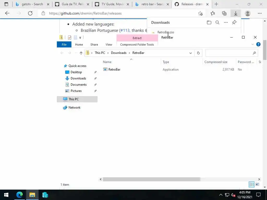
Task: Show hidden system tray icons
Action: [221, 195]
